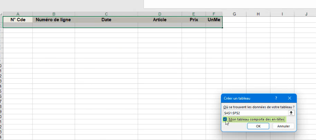Click the table data range input field
Viewport: 316px width, 140px height.
(x=255, y=113)
